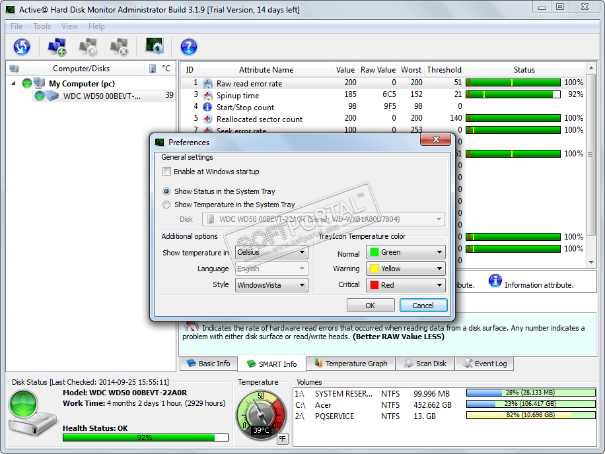Open the Help menu

coord(96,26)
